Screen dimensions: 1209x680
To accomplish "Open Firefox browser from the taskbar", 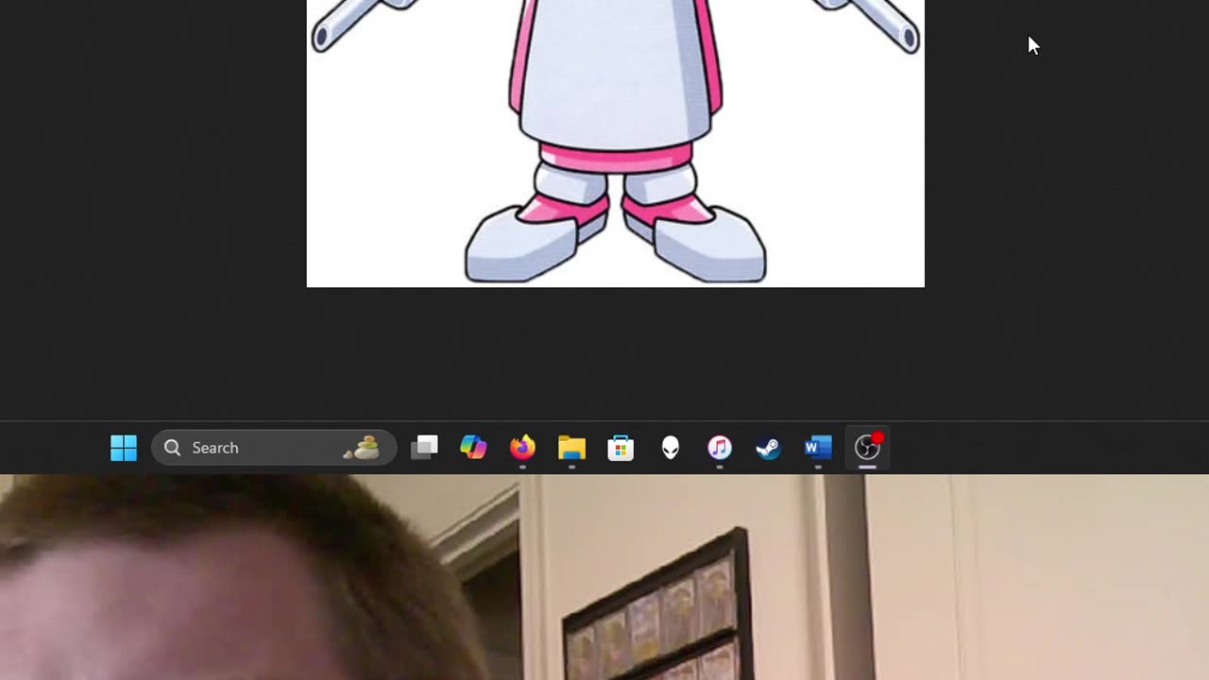I will pyautogui.click(x=522, y=448).
